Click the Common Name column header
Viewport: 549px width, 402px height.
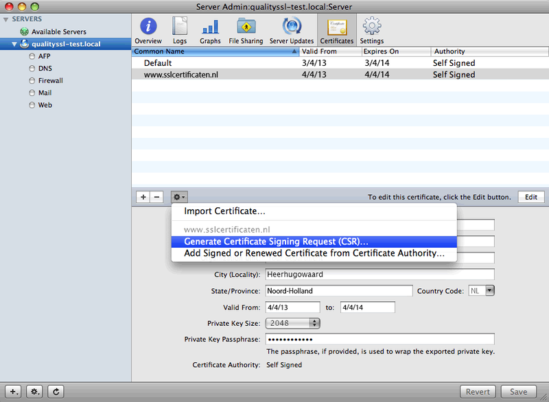coord(215,51)
